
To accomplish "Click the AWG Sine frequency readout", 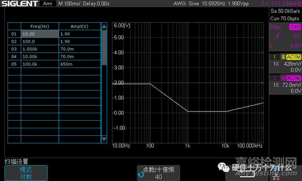I will [217, 4].
